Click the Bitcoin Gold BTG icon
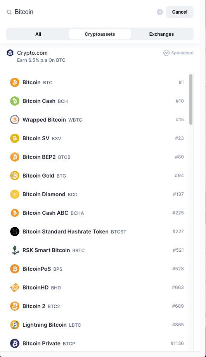Screen dimensions: 206x357 coord(15,176)
